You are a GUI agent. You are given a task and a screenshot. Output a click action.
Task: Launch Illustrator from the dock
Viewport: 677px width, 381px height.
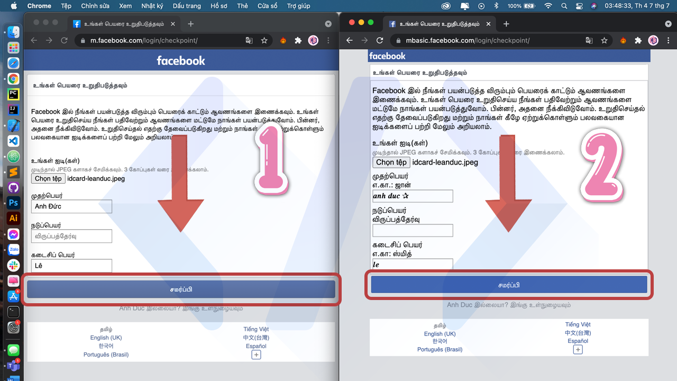(14, 219)
